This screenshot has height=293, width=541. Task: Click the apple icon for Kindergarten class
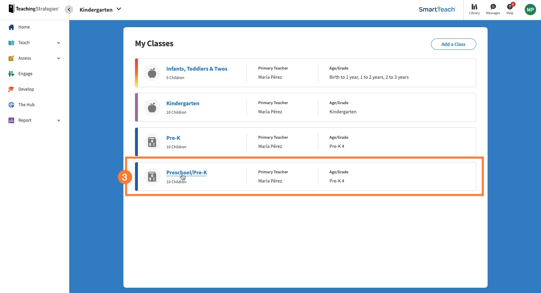tap(152, 107)
